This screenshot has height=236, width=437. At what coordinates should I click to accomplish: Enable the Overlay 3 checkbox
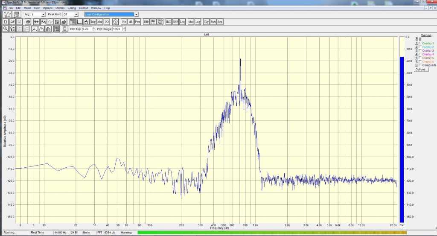tap(420, 50)
